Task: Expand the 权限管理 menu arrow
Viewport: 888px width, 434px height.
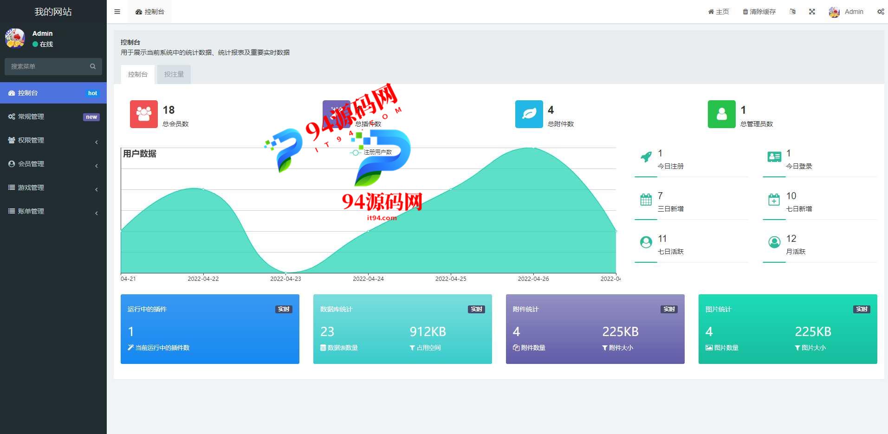Action: tap(97, 142)
